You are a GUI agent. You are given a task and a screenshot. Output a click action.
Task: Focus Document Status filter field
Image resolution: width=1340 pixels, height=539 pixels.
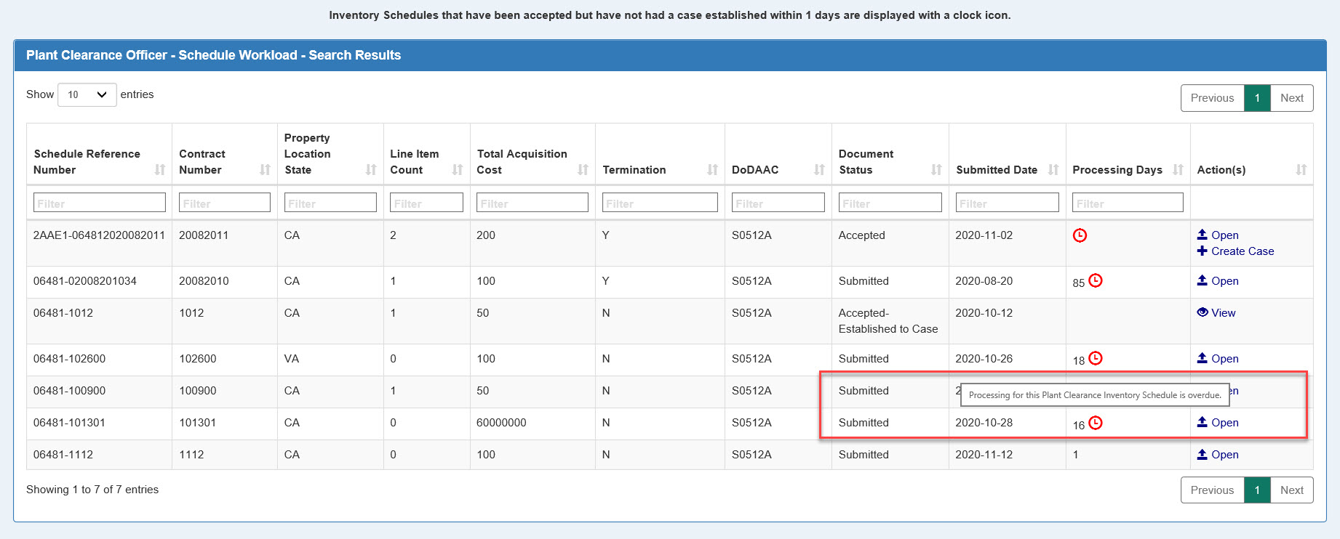[890, 203]
